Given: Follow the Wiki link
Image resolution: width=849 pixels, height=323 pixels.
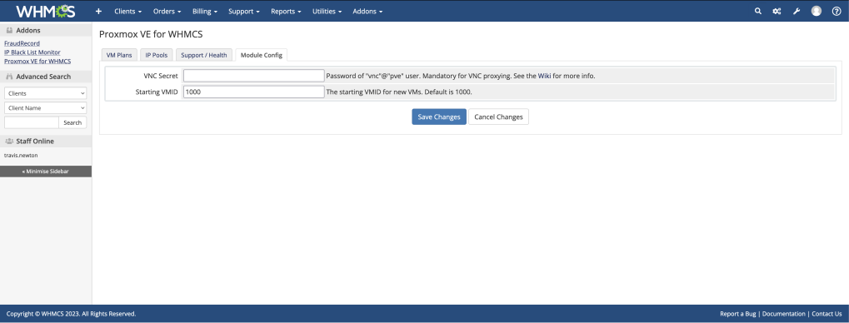Looking at the screenshot, I should coord(544,76).
